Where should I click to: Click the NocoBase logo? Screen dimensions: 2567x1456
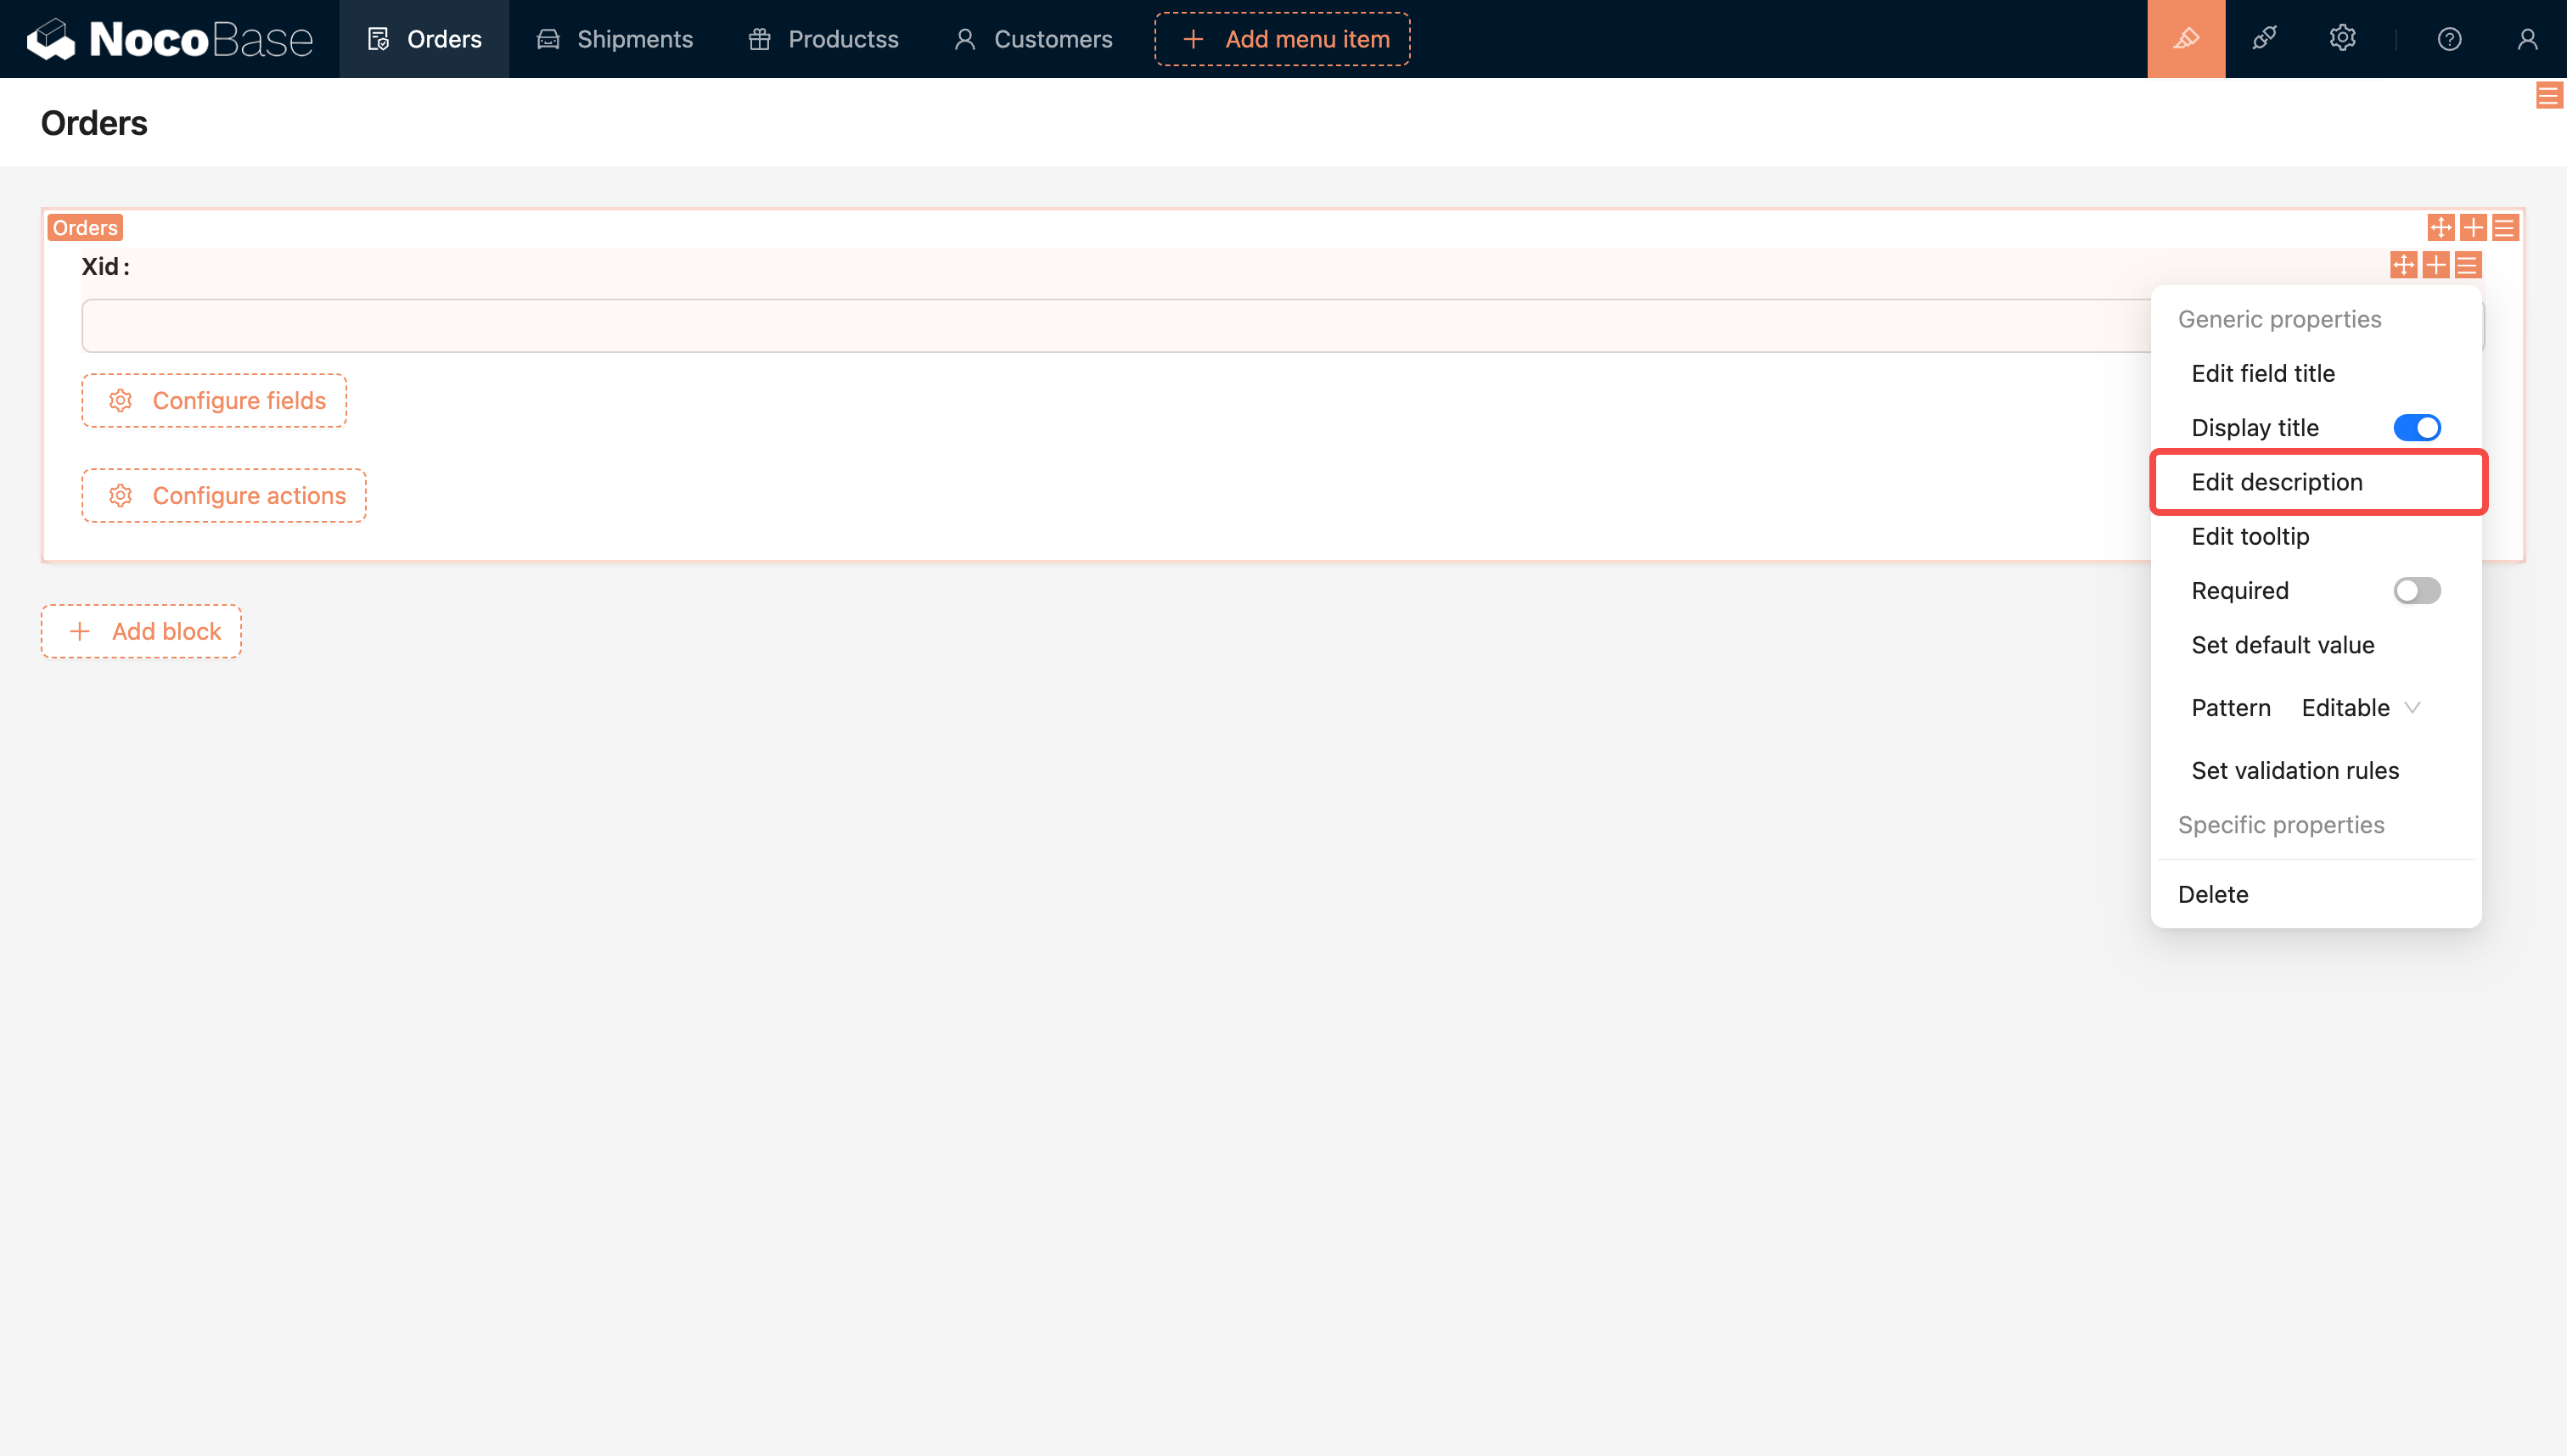170,39
